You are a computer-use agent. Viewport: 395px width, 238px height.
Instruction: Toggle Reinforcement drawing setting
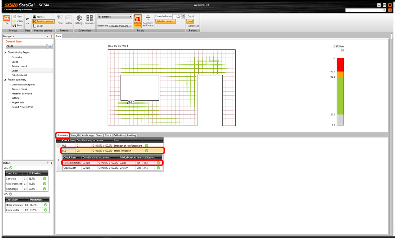click(43, 21)
